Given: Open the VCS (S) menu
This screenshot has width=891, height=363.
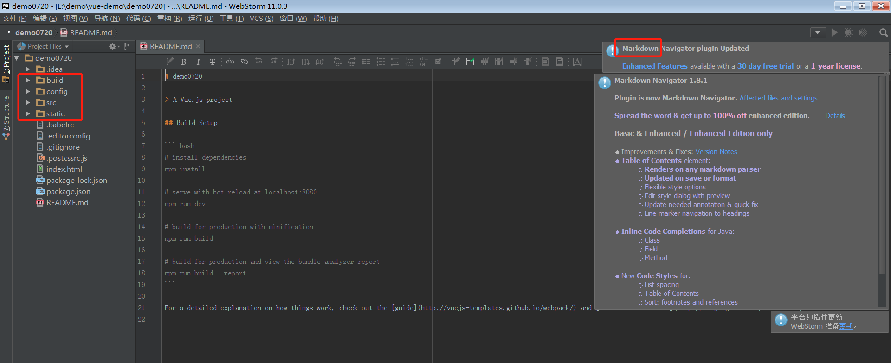Looking at the screenshot, I should coord(261,19).
